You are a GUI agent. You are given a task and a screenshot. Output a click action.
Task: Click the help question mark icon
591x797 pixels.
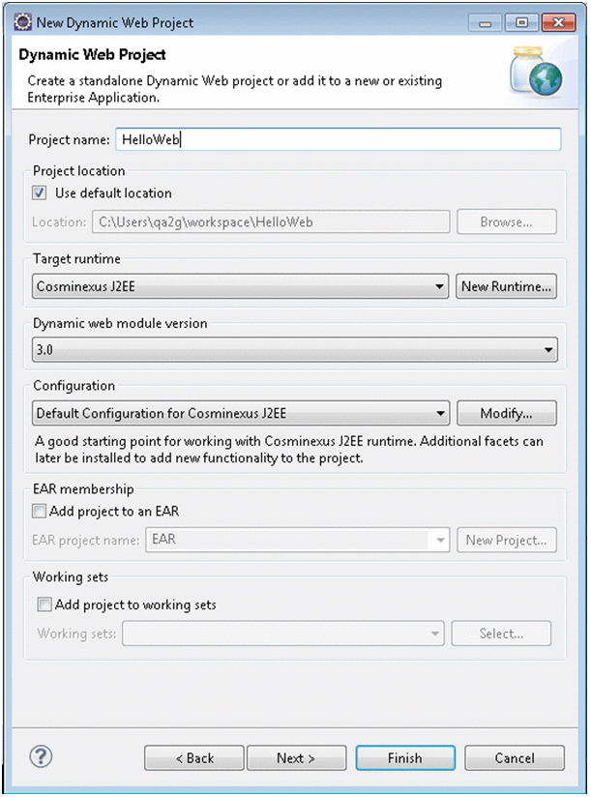43,756
